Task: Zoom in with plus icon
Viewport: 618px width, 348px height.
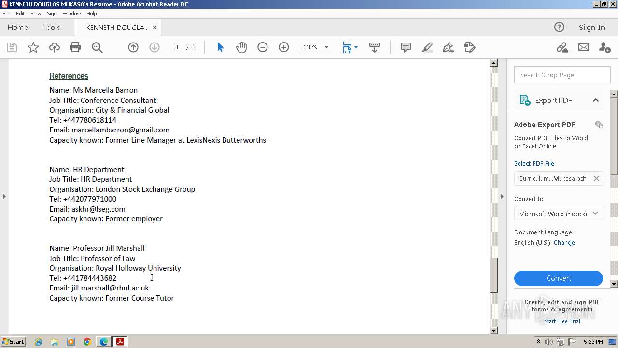Action: click(284, 47)
